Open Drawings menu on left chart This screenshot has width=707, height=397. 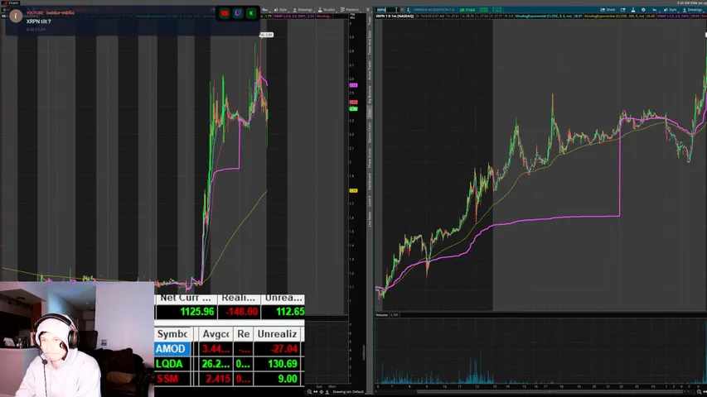coord(303,9)
